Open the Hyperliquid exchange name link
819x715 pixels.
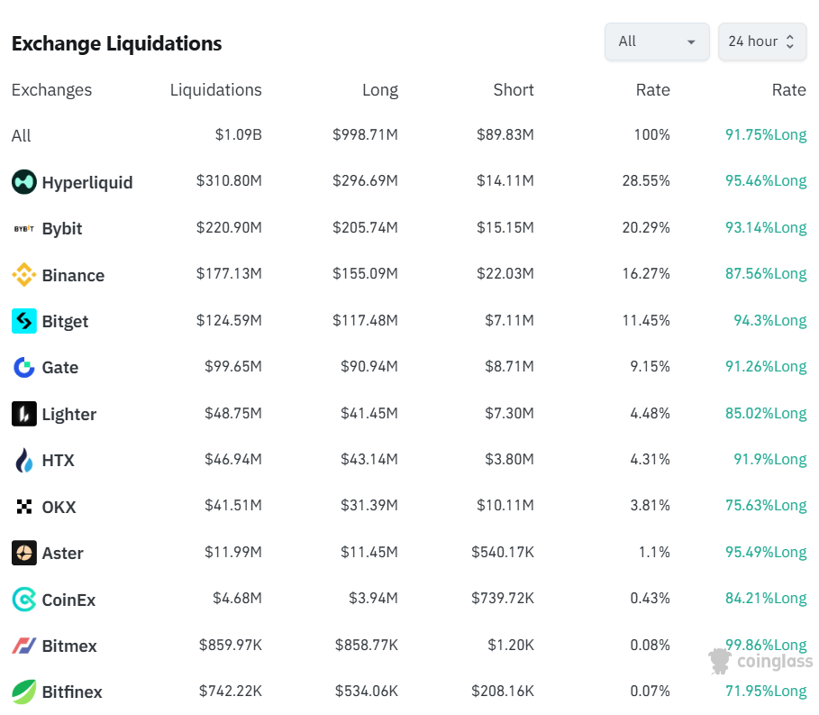pos(87,183)
